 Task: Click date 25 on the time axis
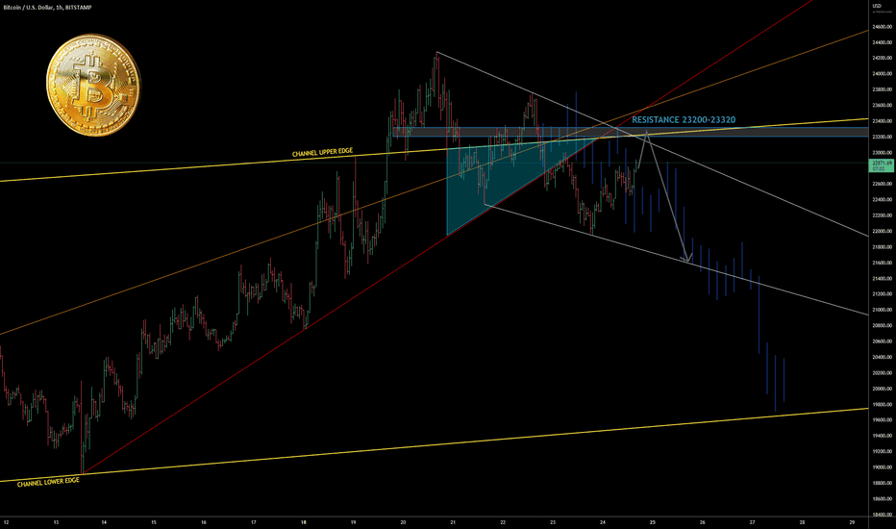[653, 522]
